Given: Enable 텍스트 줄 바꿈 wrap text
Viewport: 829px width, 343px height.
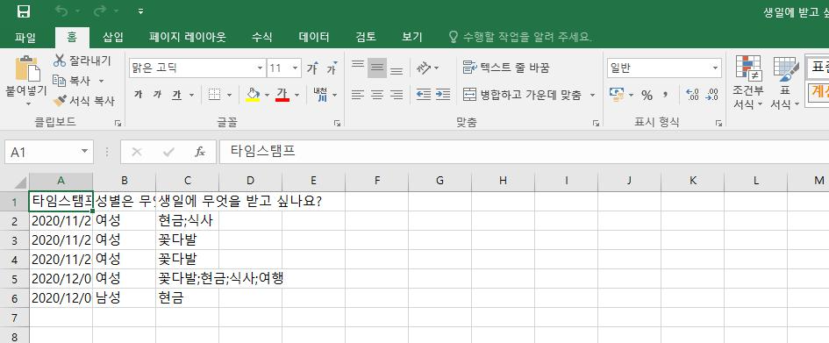Looking at the screenshot, I should 506,68.
